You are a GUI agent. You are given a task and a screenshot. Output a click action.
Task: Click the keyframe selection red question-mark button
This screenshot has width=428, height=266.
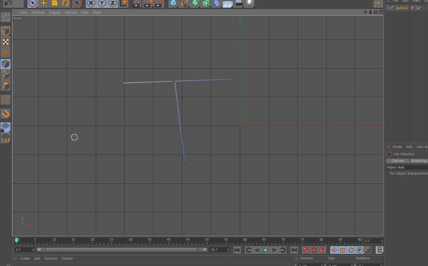(x=323, y=250)
